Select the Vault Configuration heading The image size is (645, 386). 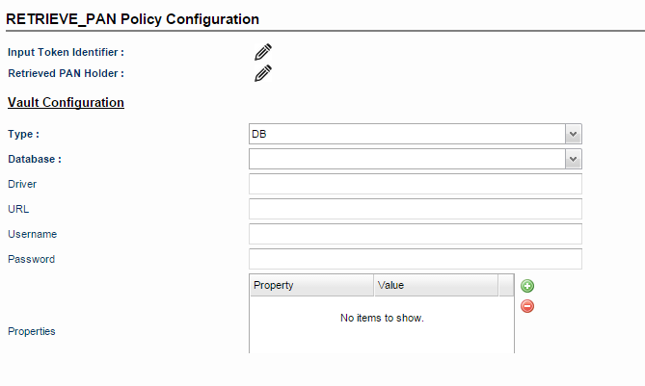coord(66,102)
